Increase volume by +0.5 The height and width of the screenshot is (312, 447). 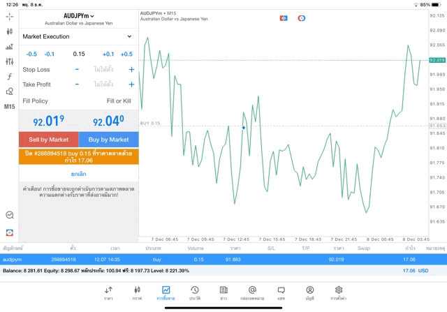[x=126, y=54]
